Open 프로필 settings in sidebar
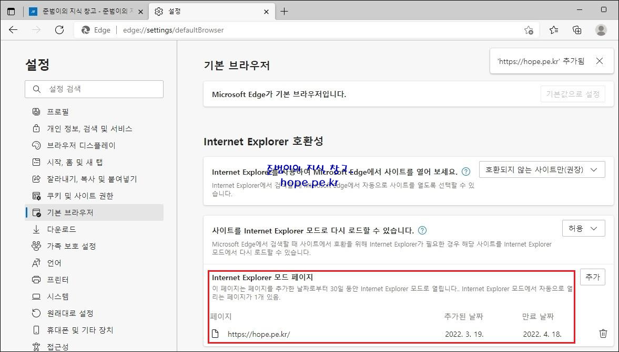 pos(94,112)
